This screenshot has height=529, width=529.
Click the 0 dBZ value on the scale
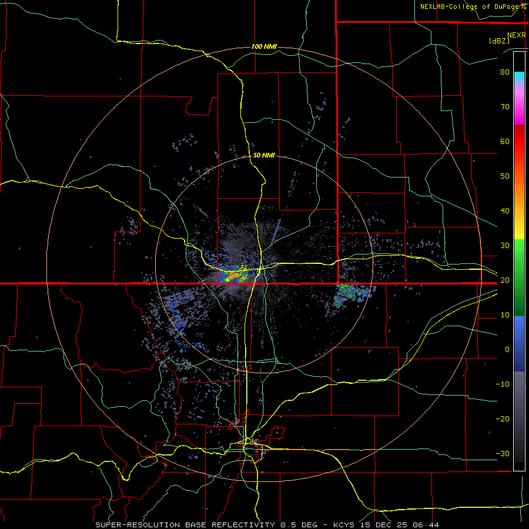pyautogui.click(x=507, y=350)
